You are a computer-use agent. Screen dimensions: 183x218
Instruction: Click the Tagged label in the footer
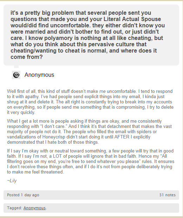click(x=15, y=208)
